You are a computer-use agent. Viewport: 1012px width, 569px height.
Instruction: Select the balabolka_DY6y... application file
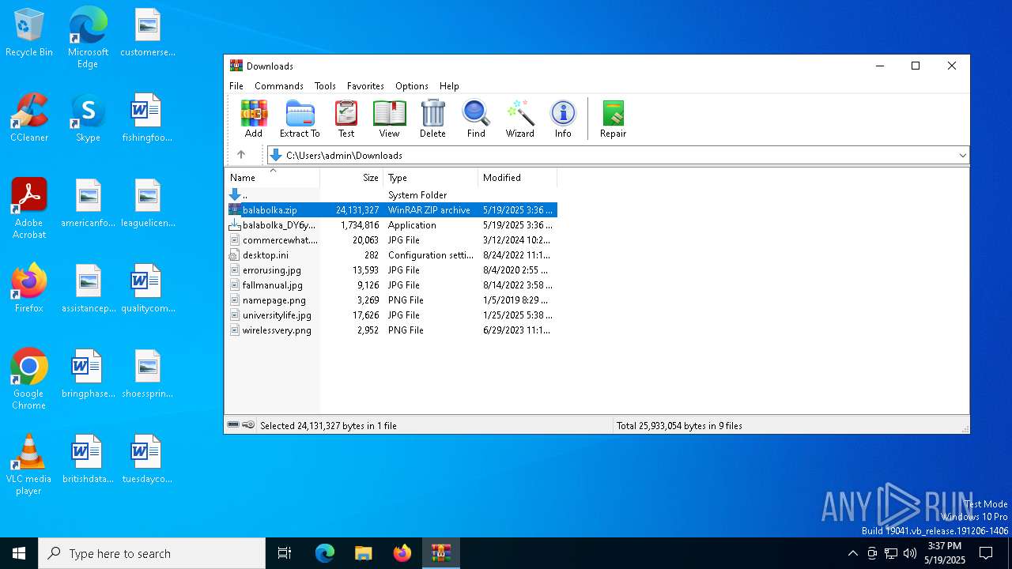[392, 225]
